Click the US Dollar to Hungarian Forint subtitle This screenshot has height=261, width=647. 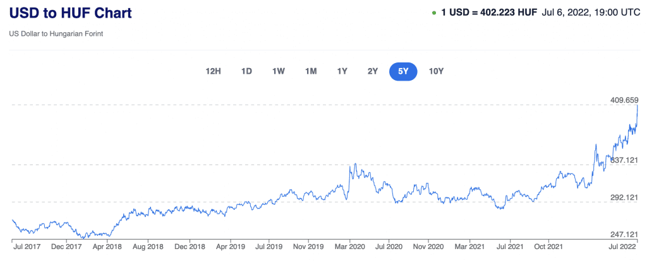tap(56, 33)
